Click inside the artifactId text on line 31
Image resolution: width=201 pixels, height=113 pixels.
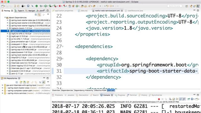164,71
